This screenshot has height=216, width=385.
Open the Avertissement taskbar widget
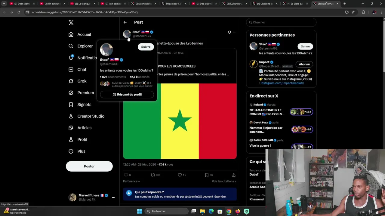click(17, 211)
